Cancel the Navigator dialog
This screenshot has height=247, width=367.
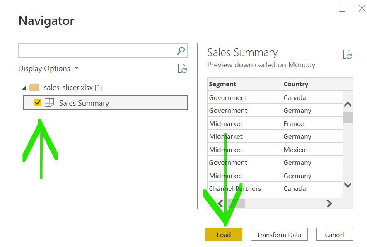pos(334,234)
